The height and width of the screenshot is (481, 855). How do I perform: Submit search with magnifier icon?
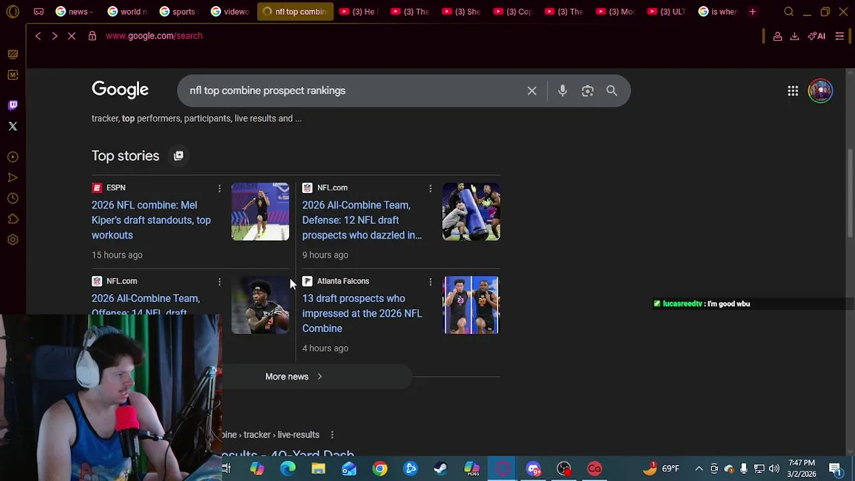pos(612,91)
